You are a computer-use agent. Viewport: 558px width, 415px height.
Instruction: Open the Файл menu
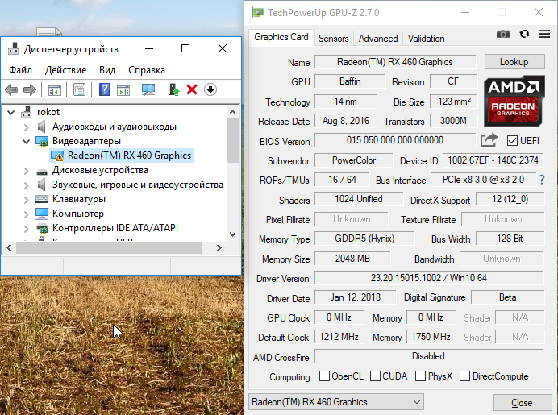tap(20, 70)
